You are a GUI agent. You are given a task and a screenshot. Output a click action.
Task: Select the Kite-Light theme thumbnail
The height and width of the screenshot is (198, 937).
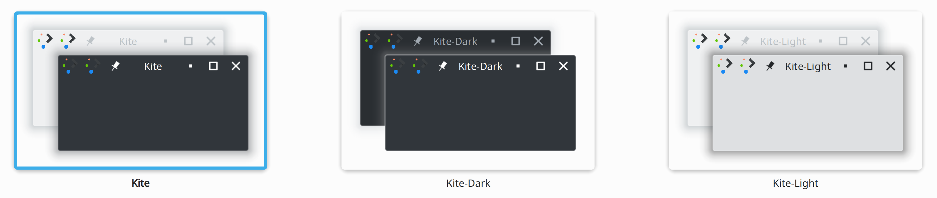795,91
